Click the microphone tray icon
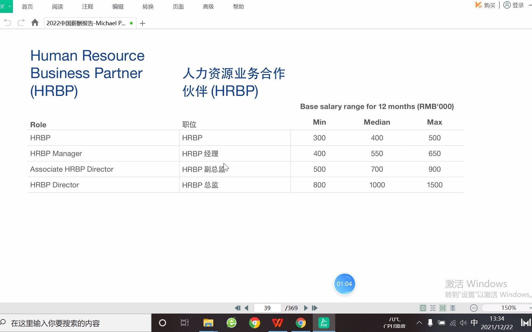The image size is (532, 332). pos(430,323)
